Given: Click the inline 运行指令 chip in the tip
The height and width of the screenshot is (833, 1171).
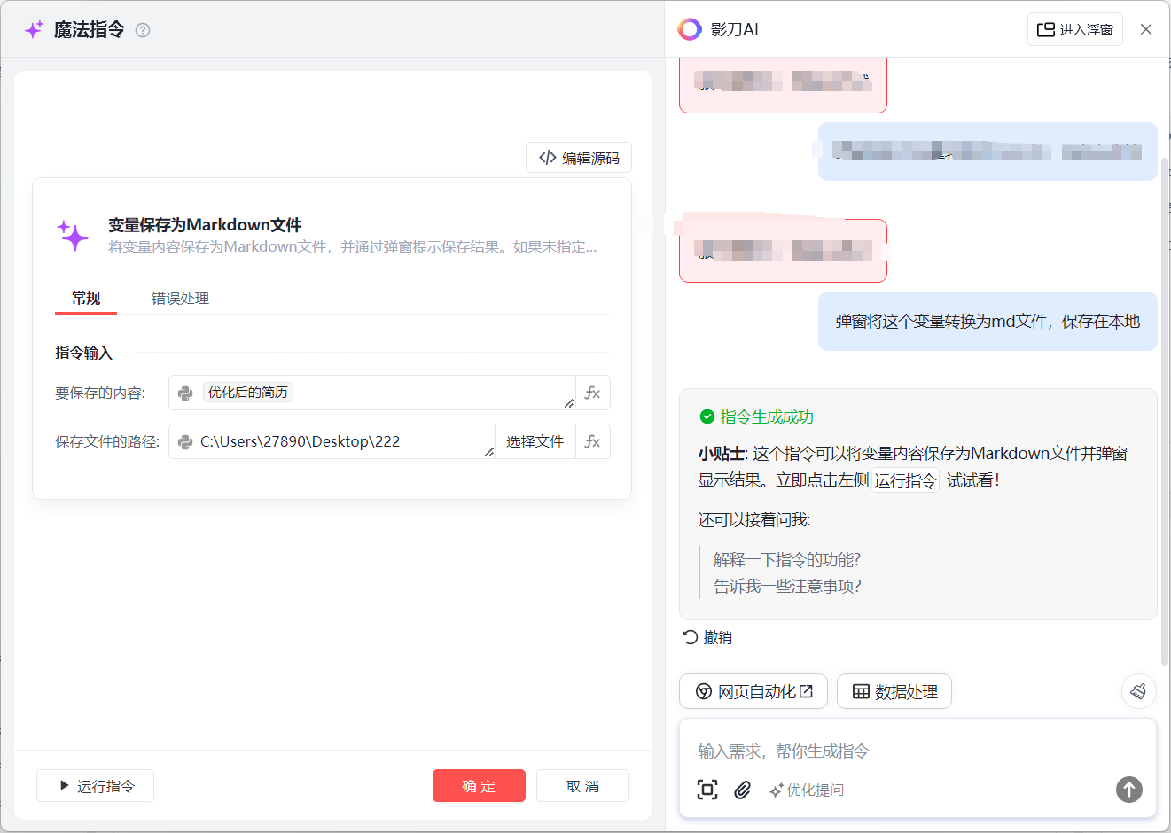Looking at the screenshot, I should [905, 481].
